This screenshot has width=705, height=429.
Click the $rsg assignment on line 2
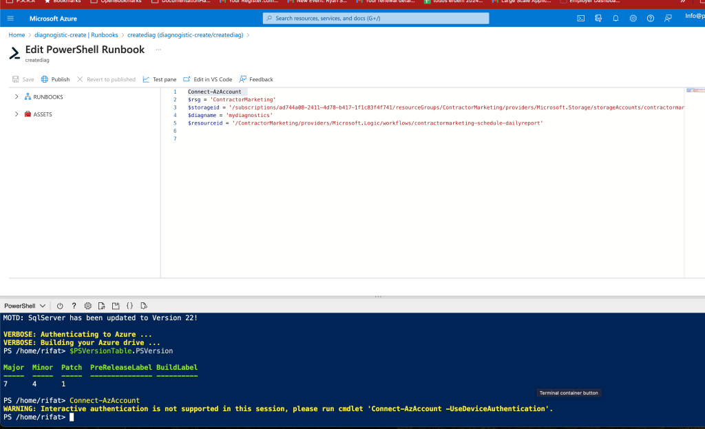coord(231,99)
